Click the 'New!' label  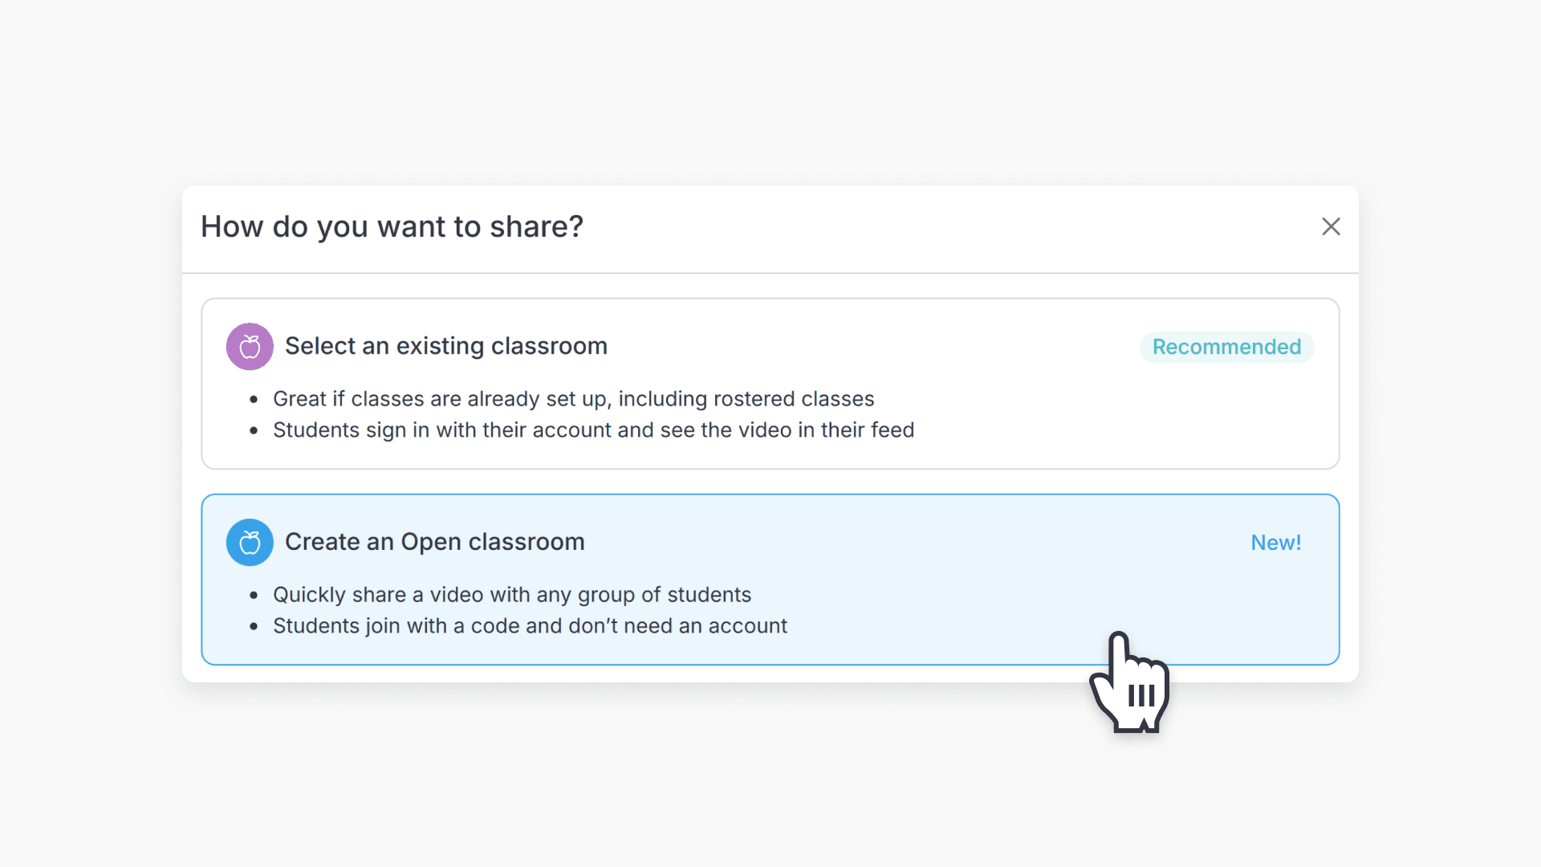coord(1275,543)
